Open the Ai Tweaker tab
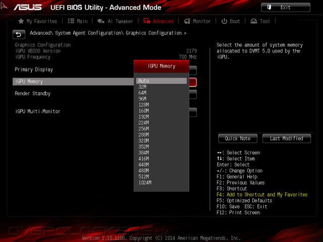Image resolution: width=323 pixels, height=242 pixels. pos(120,21)
